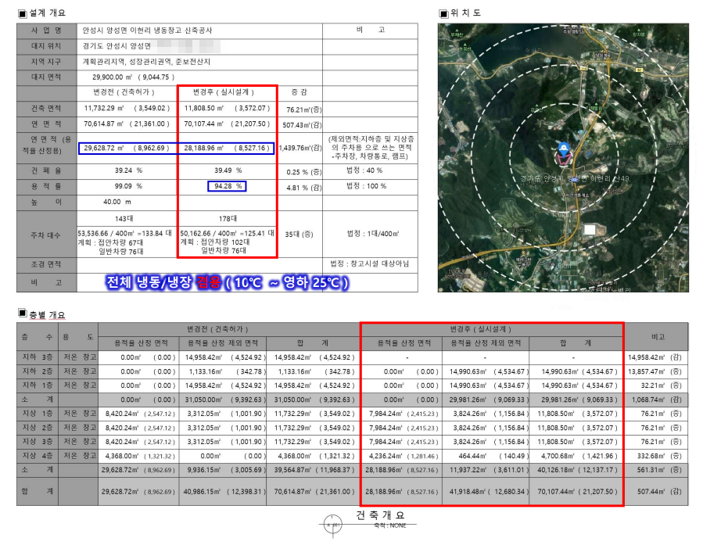The image size is (721, 545).
Task: Click the 비고 header in floor table
Action: click(658, 337)
